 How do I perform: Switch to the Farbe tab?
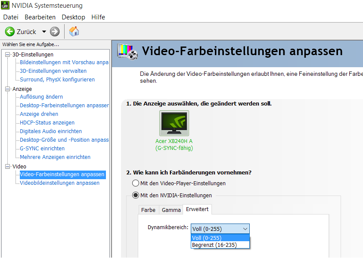click(x=149, y=210)
